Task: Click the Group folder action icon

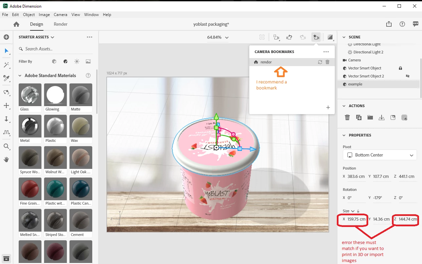Action: [370, 117]
